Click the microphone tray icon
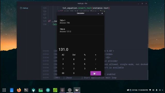Screen dimensions: 165x93 [x=156, y=90]
